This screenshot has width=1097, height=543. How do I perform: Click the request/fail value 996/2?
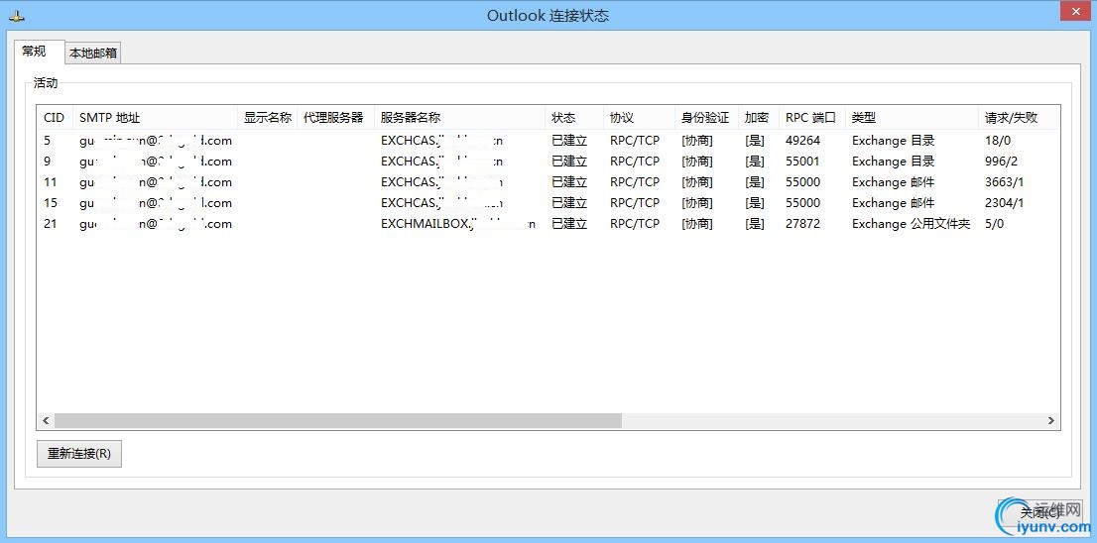(1001, 162)
